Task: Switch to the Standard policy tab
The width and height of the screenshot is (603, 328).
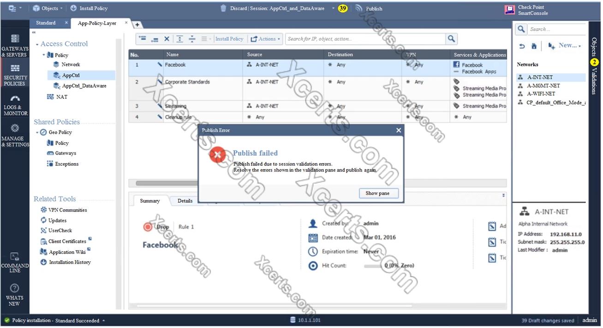Action: 46,23
